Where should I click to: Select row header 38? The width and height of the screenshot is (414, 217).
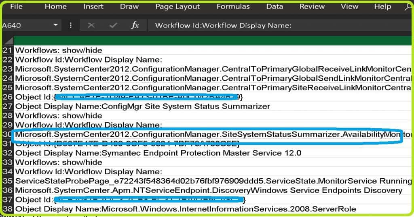[x=8, y=209]
